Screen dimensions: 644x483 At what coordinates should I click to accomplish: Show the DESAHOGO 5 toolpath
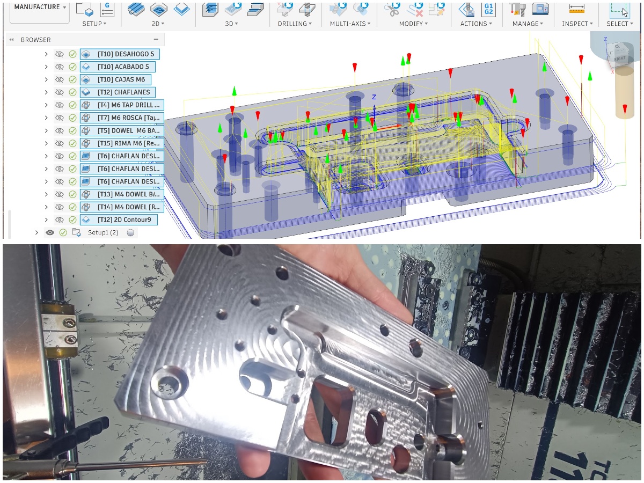point(60,54)
